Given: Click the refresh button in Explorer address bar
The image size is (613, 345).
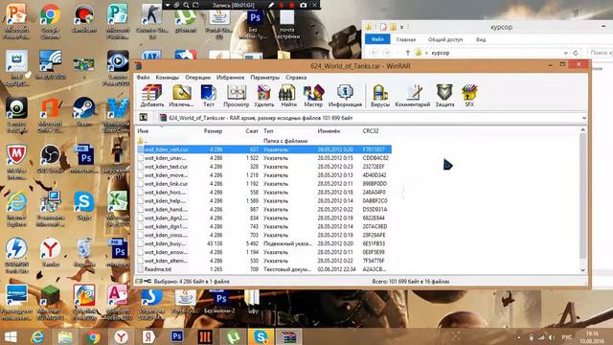Looking at the screenshot, I should pyautogui.click(x=576, y=53).
